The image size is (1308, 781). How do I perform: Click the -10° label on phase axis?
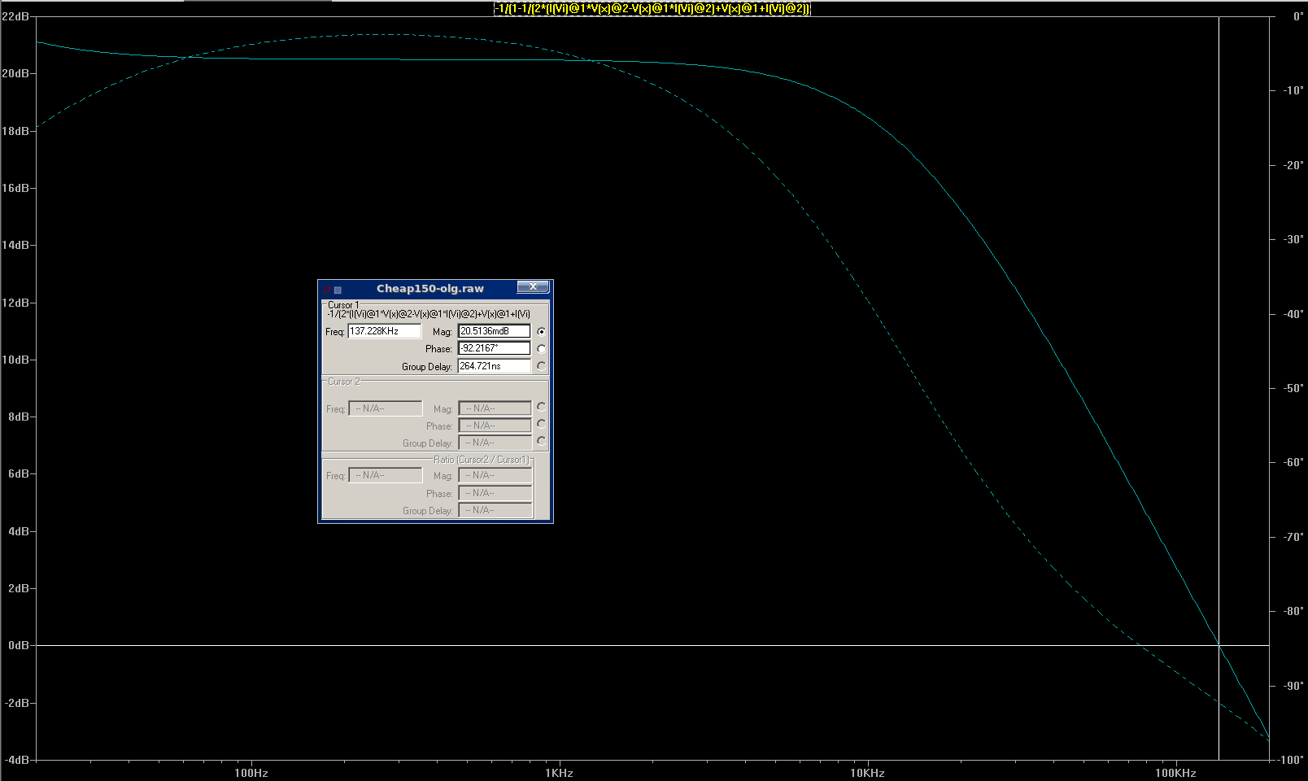click(1293, 90)
